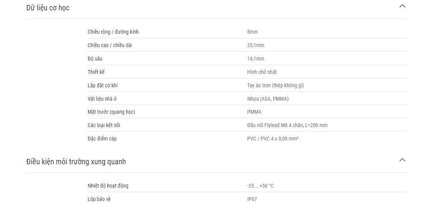Image resolution: width=430 pixels, height=214 pixels.
Task: Click the Thiết kế row label
Action: [x=96, y=72]
